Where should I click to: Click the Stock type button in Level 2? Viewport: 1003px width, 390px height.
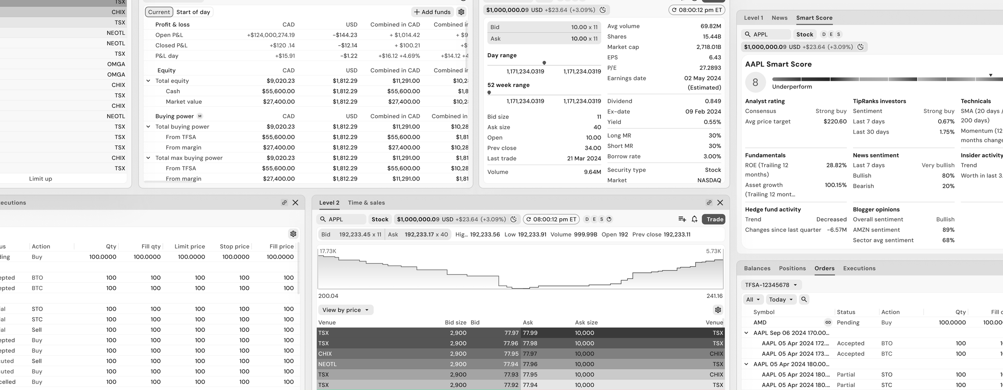(x=380, y=219)
